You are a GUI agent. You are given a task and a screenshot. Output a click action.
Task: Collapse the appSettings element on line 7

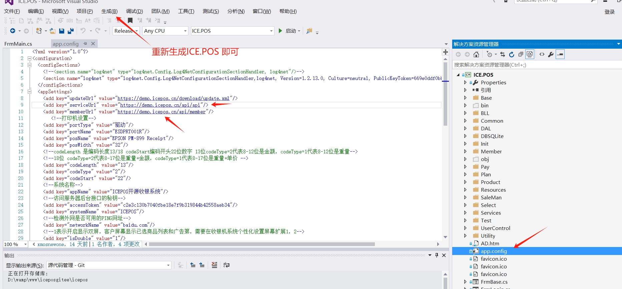pos(29,92)
